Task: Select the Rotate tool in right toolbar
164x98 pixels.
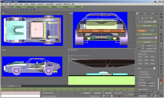Action: pos(161,41)
